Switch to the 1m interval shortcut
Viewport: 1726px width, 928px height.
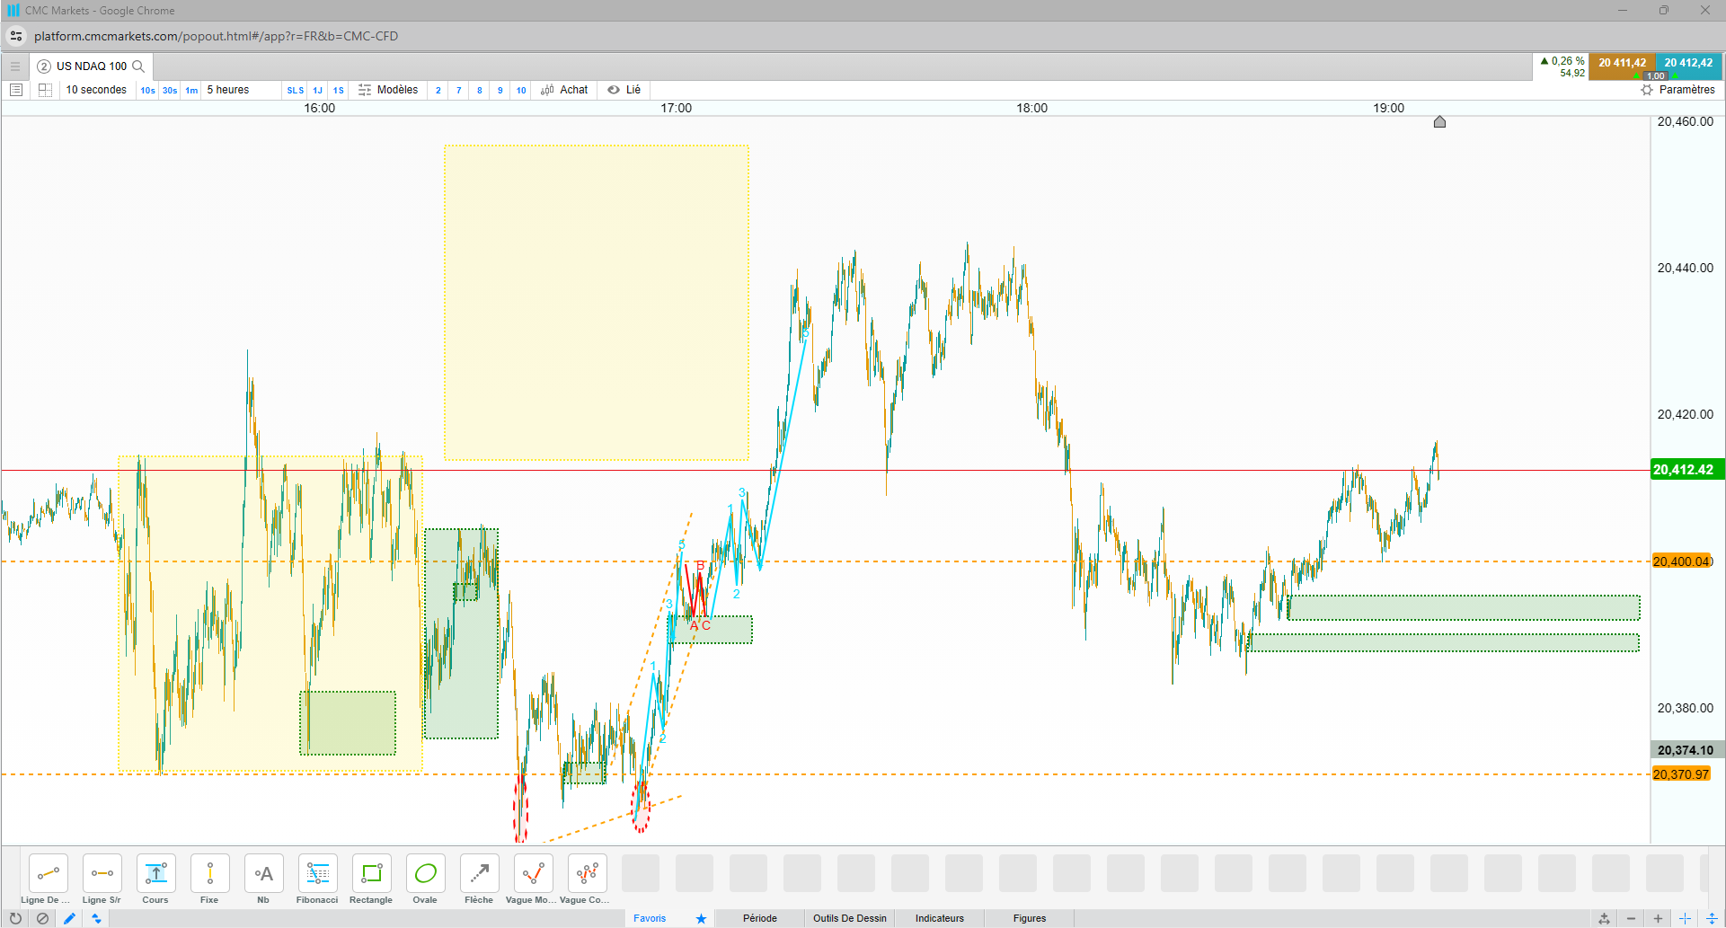(191, 91)
